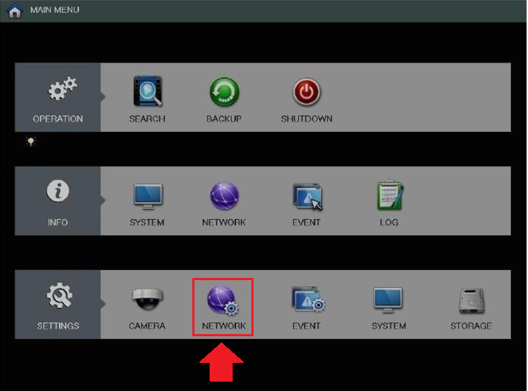
Task: Click the home icon beside Main Menu
Action: pyautogui.click(x=15, y=10)
